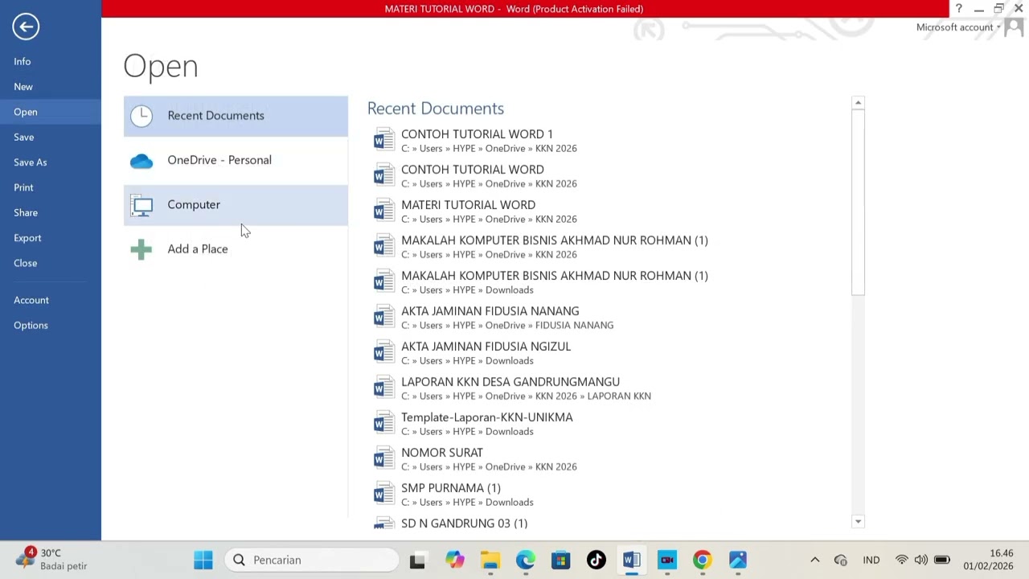Image resolution: width=1029 pixels, height=579 pixels.
Task: Open Microsoft Edge from the taskbar
Action: 526,560
